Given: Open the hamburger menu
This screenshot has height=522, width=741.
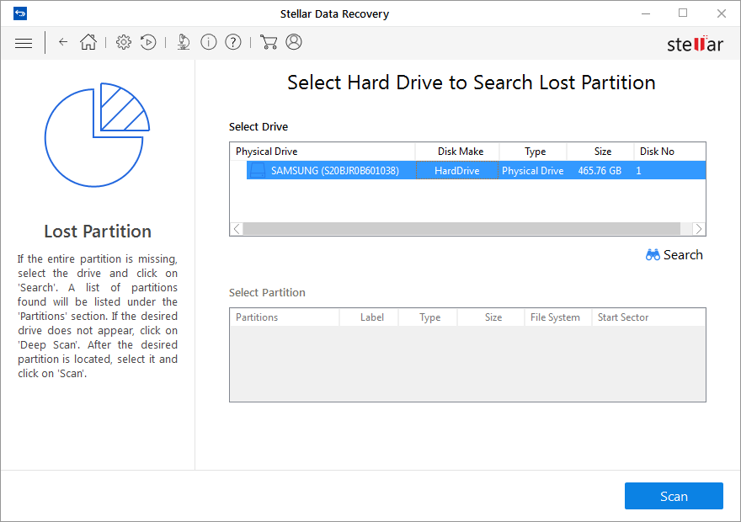Looking at the screenshot, I should (24, 44).
